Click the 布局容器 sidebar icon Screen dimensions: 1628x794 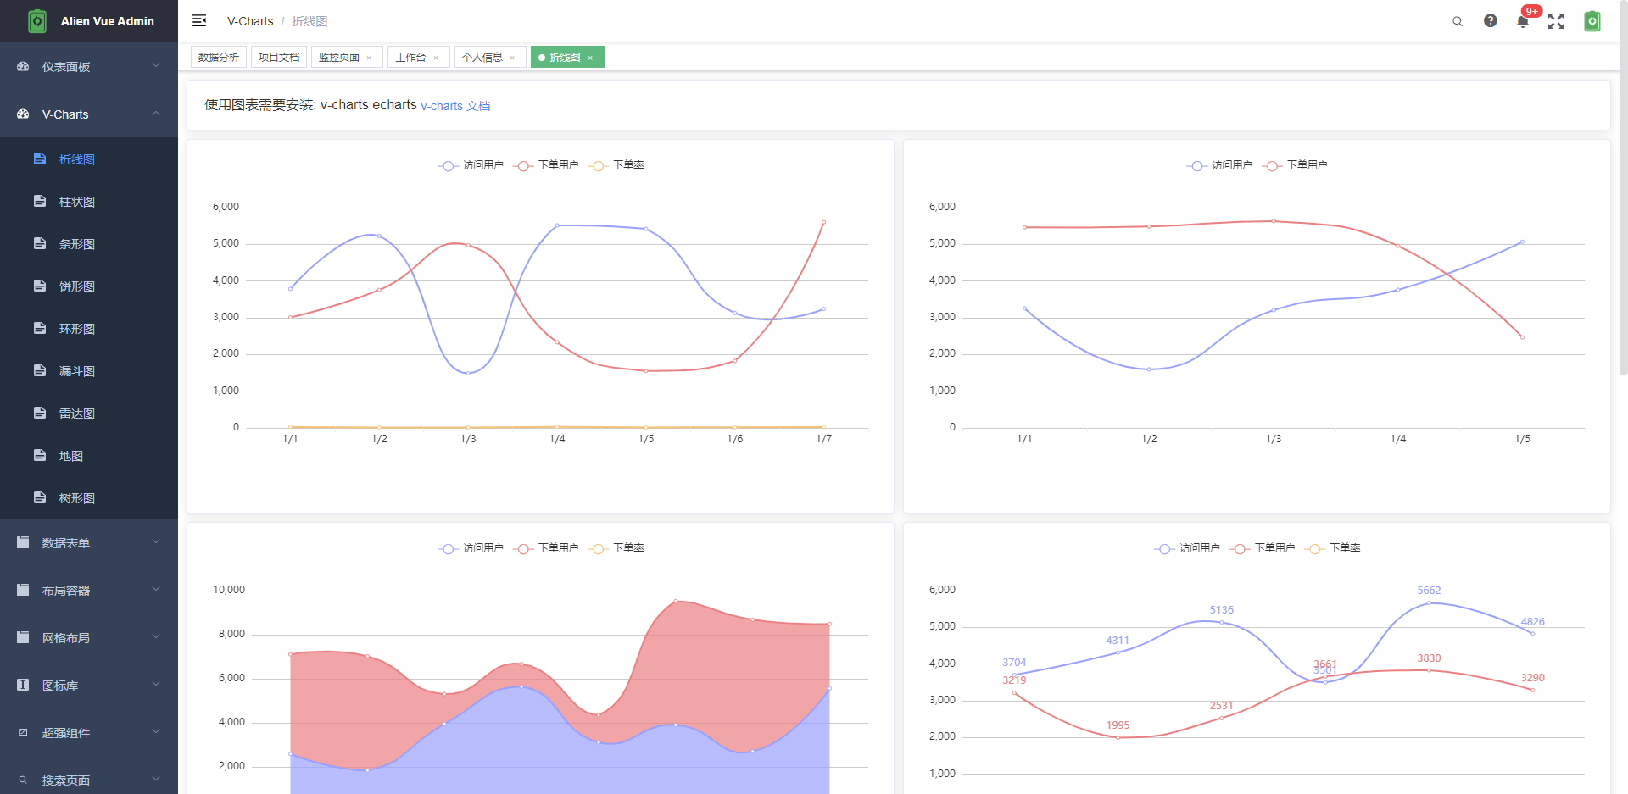[23, 590]
